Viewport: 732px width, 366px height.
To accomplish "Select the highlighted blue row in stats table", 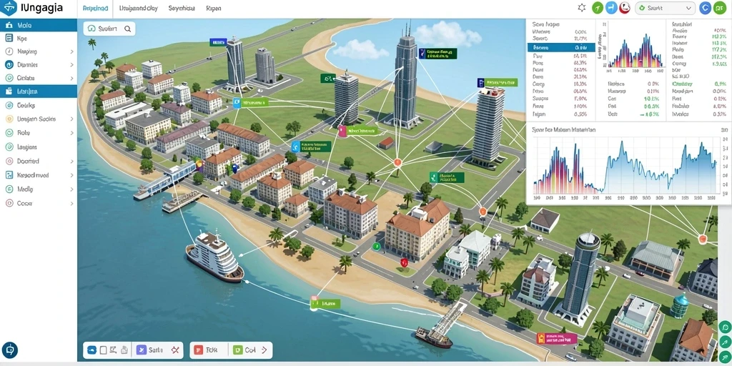I will (561, 48).
